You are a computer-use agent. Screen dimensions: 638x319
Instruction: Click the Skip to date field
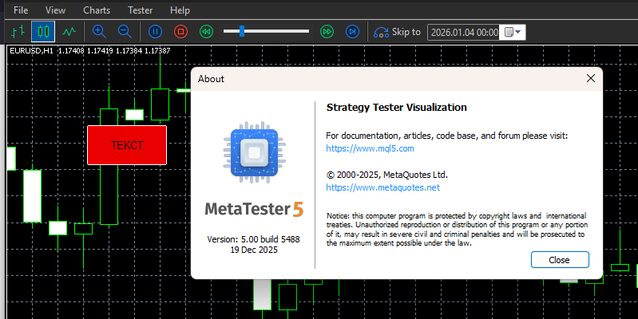click(464, 33)
